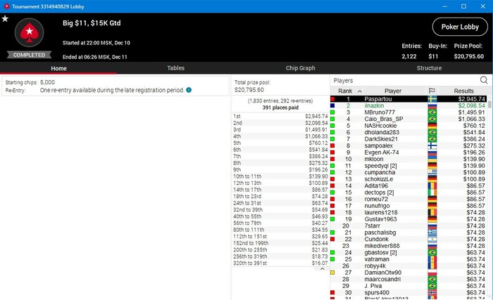Open the Structure tab

pos(429,68)
